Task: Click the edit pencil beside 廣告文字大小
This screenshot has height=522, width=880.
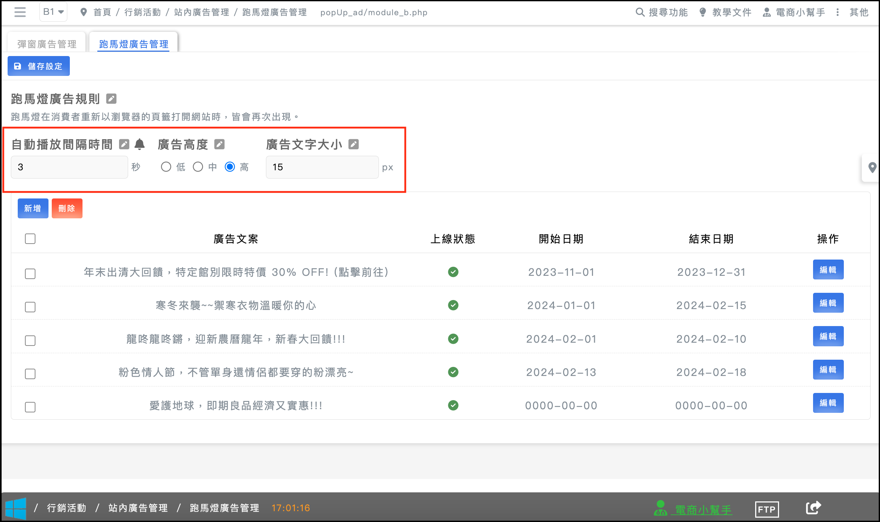Action: 354,144
